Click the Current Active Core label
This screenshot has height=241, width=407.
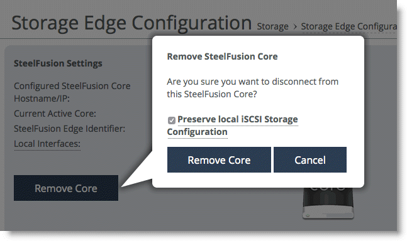pos(55,114)
